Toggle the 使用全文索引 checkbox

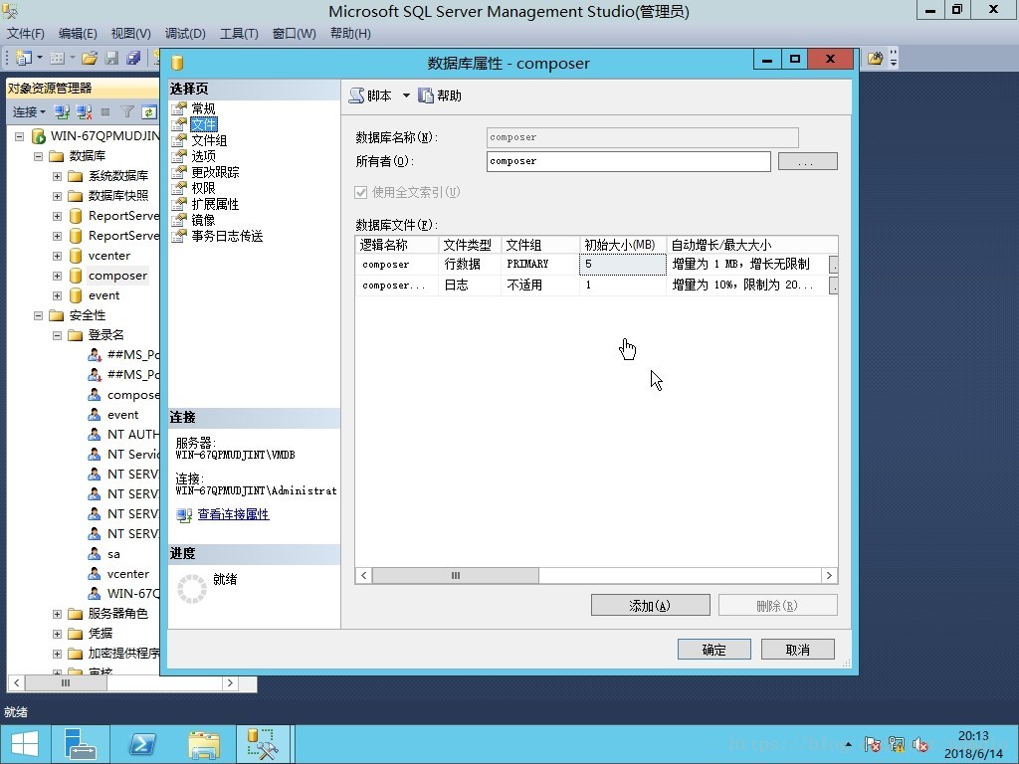coord(360,192)
